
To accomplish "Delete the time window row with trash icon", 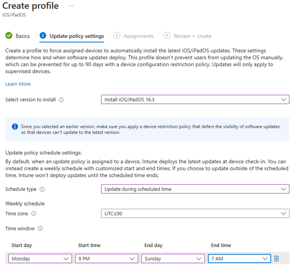I will [276, 258].
